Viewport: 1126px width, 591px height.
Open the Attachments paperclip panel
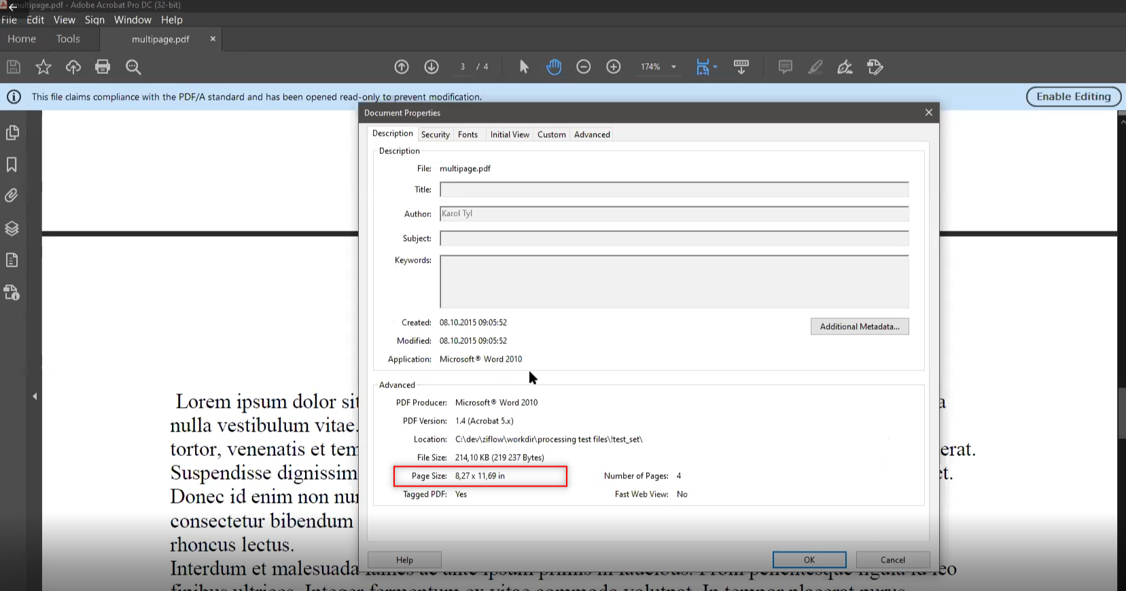coord(12,196)
